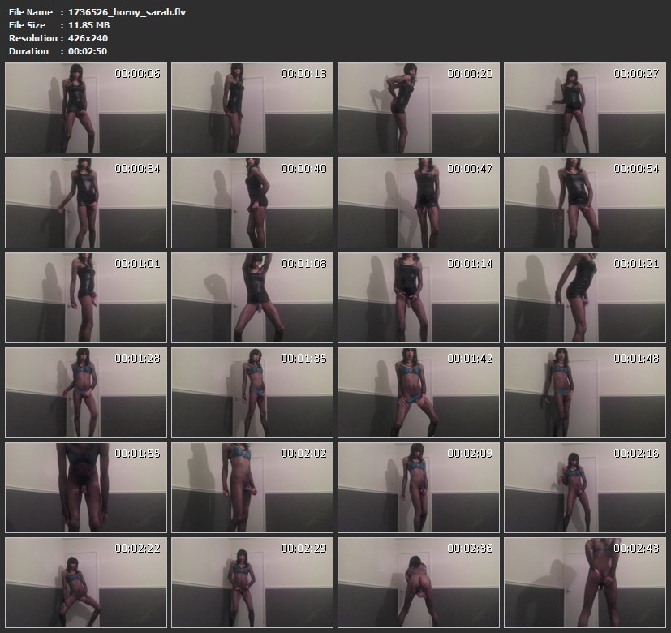Click the frame at 00:00:27
Viewport: 671px width, 633px height.
[x=584, y=108]
